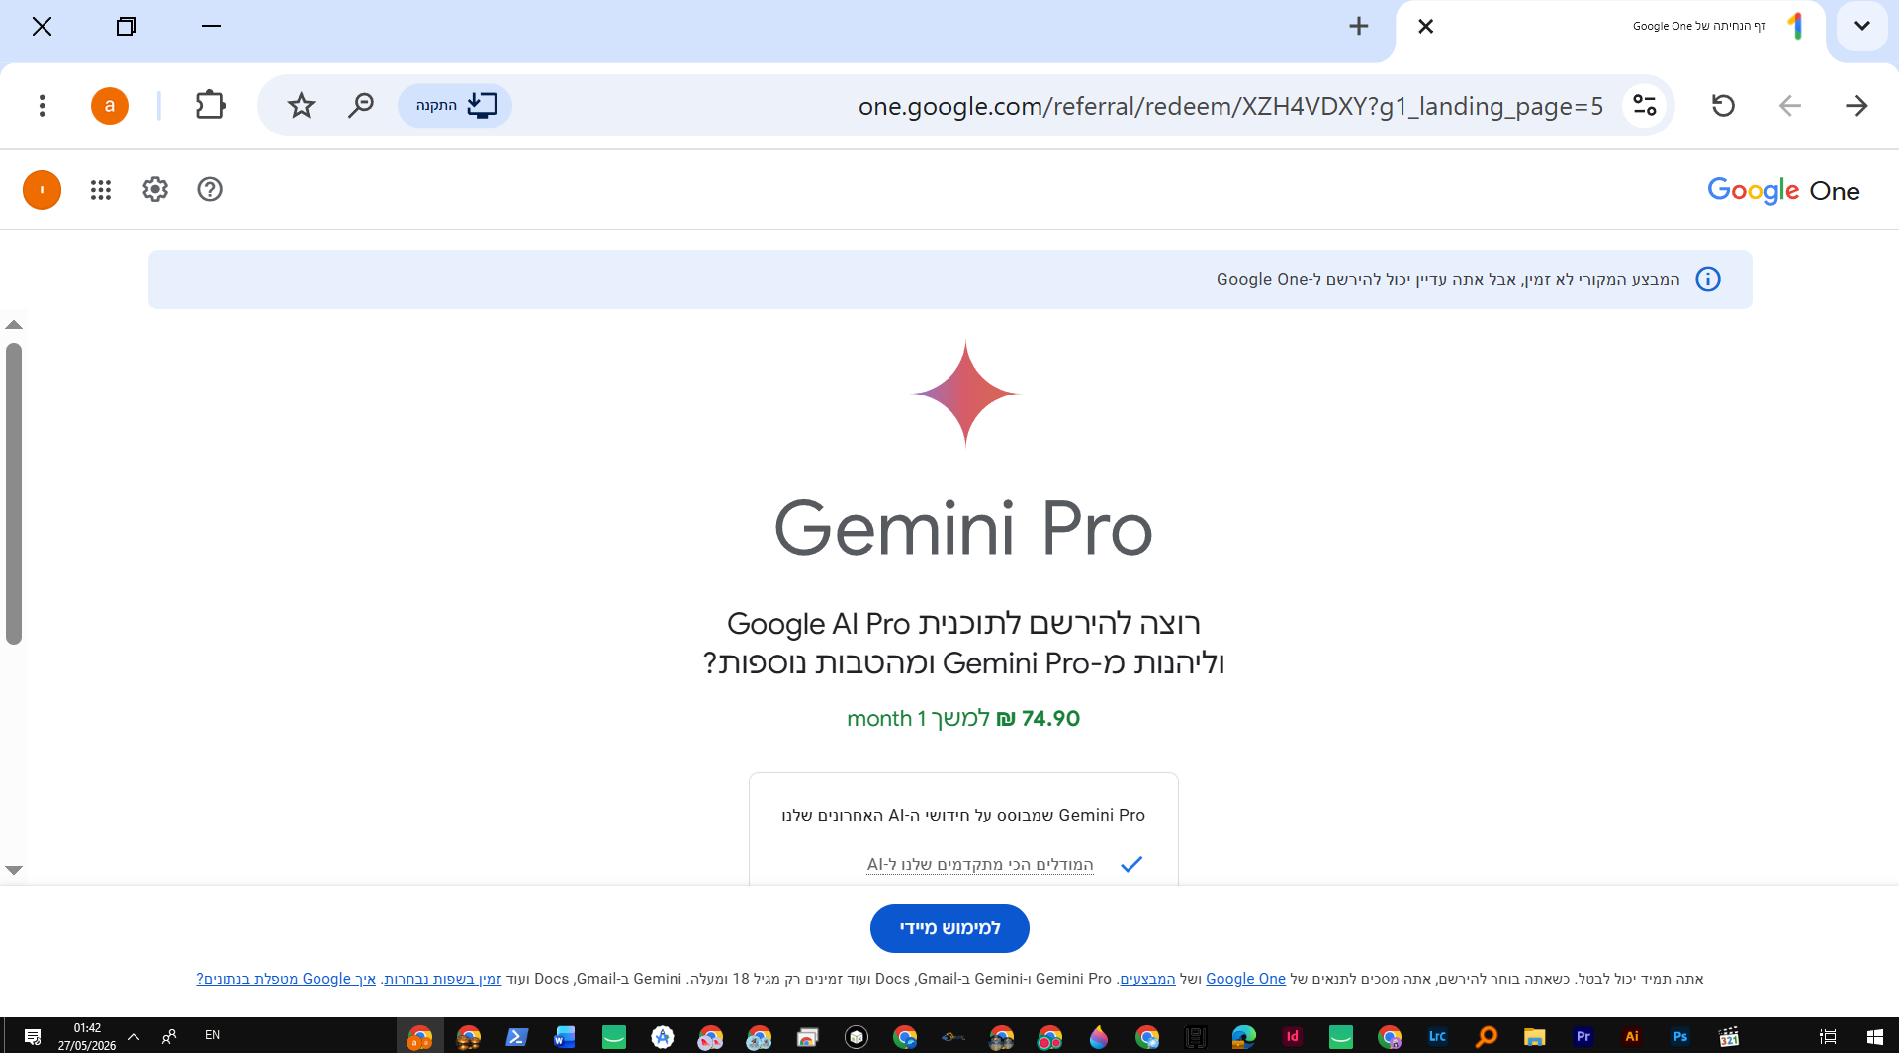Open the promotions terms link
Screen dimensions: 1899x1053
[1147, 979]
